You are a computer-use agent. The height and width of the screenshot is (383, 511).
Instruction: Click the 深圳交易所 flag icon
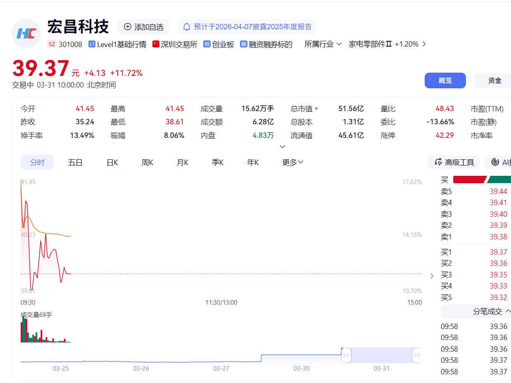tap(156, 44)
